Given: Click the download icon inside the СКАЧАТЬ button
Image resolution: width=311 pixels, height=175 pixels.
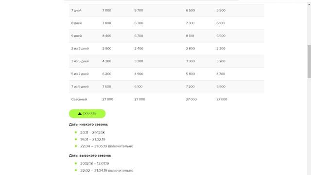Looking at the screenshot, I should pos(80,113).
